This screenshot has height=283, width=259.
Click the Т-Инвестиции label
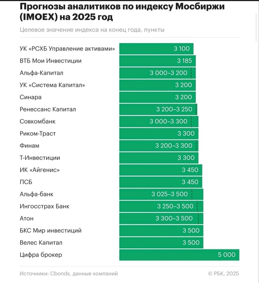click(x=40, y=158)
